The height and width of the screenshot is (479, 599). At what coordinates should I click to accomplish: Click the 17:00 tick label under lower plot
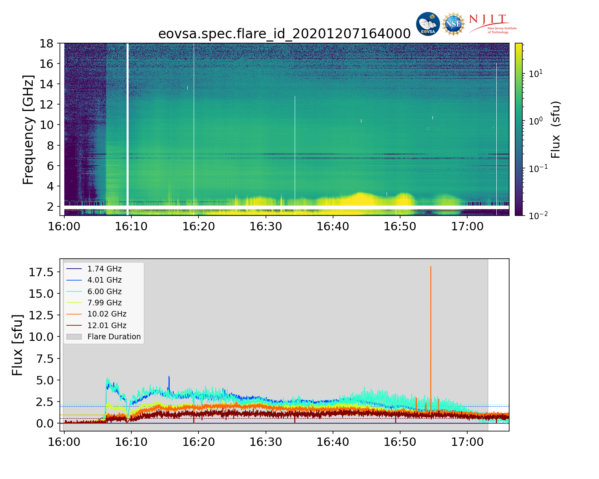coord(467,442)
